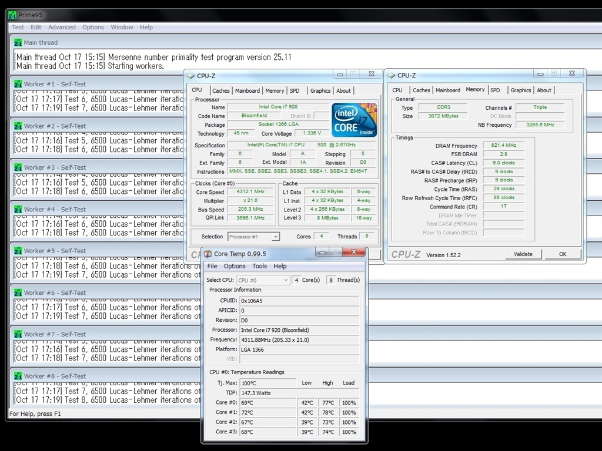Viewport: 602px width, 451px height.
Task: Minimize the Core Temp window
Action: (323, 252)
